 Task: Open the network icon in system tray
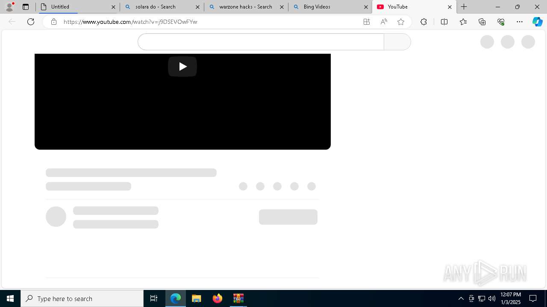pos(482,298)
